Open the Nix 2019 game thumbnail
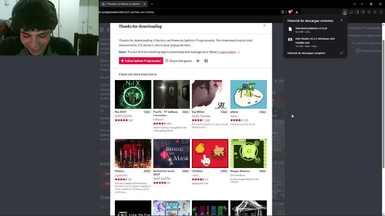 [133, 94]
